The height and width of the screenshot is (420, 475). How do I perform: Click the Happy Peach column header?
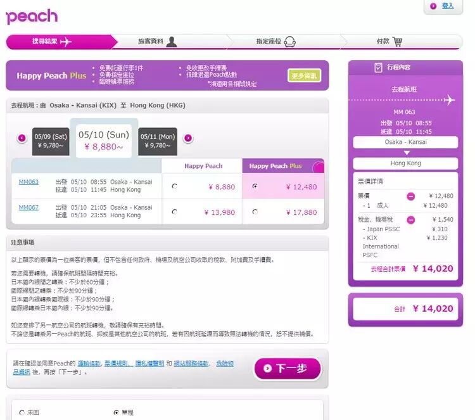coord(203,166)
